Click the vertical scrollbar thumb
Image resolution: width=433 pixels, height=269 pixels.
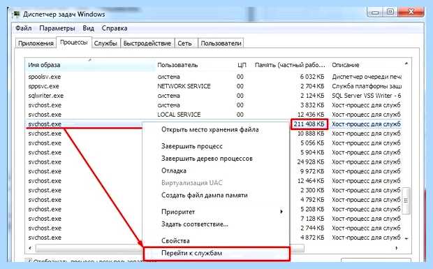(x=406, y=201)
